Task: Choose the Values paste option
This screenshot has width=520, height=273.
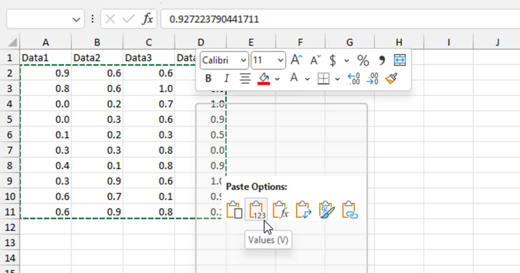Action: [256, 209]
